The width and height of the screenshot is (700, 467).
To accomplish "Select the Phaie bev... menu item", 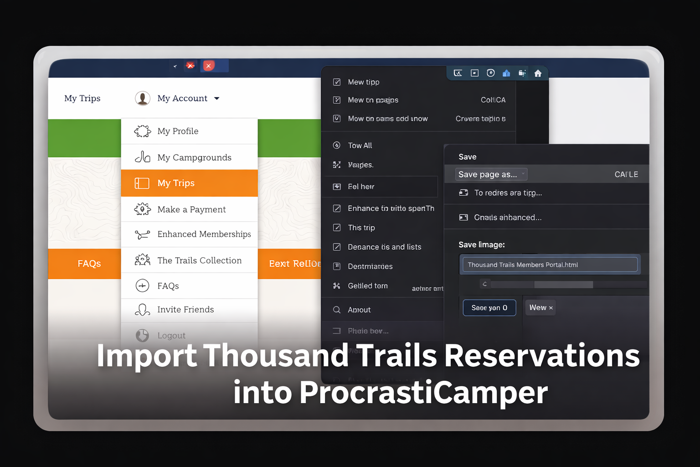I will tap(383, 331).
